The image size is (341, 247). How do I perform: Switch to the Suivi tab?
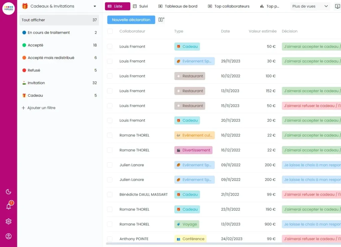pyautogui.click(x=140, y=6)
